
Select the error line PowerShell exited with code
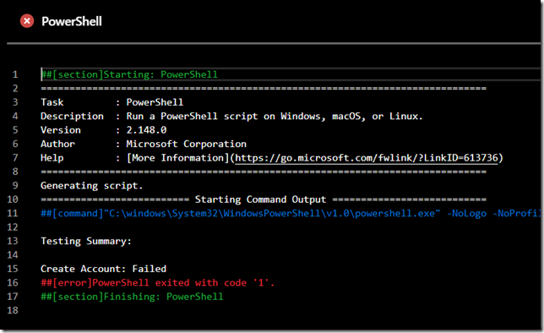[x=157, y=282]
